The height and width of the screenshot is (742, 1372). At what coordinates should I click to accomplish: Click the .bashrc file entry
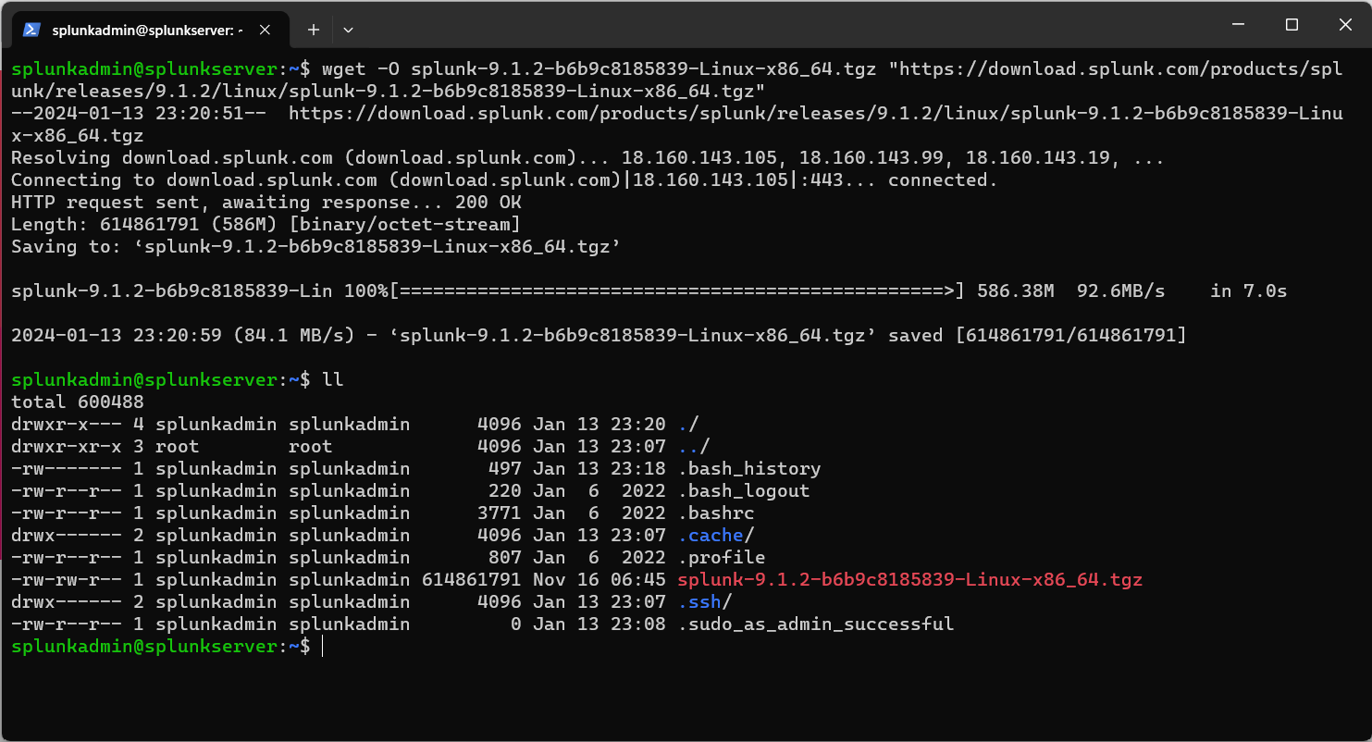click(716, 513)
